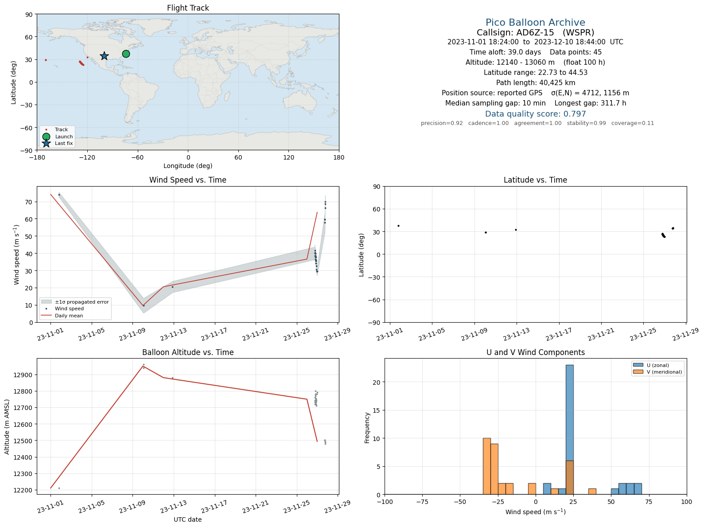Viewport: 704px width, 527px height.
Task: Click the precision and coverage sub-scores line
Action: (x=537, y=123)
